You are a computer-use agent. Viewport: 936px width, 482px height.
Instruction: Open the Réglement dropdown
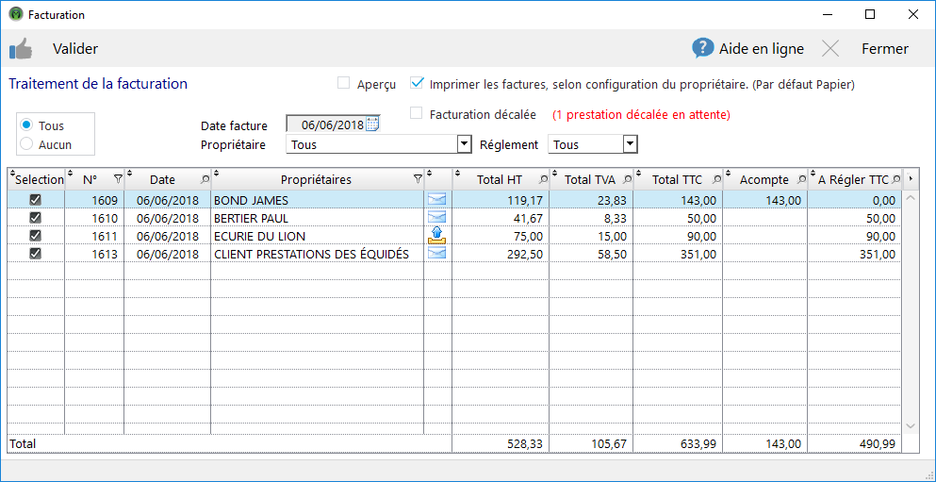point(630,144)
